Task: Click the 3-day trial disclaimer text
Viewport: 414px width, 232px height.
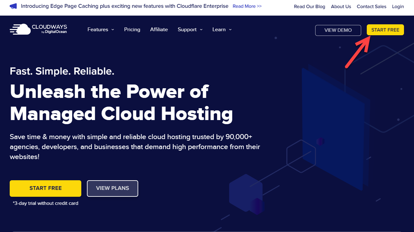Action: (45, 203)
